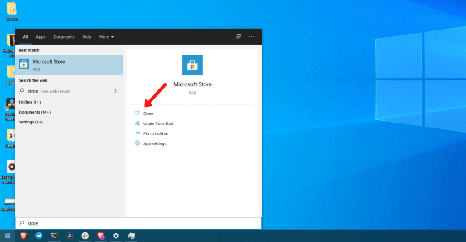This screenshot has height=242, width=466.
Task: Click the 'Search the web' heading
Action: (33, 80)
